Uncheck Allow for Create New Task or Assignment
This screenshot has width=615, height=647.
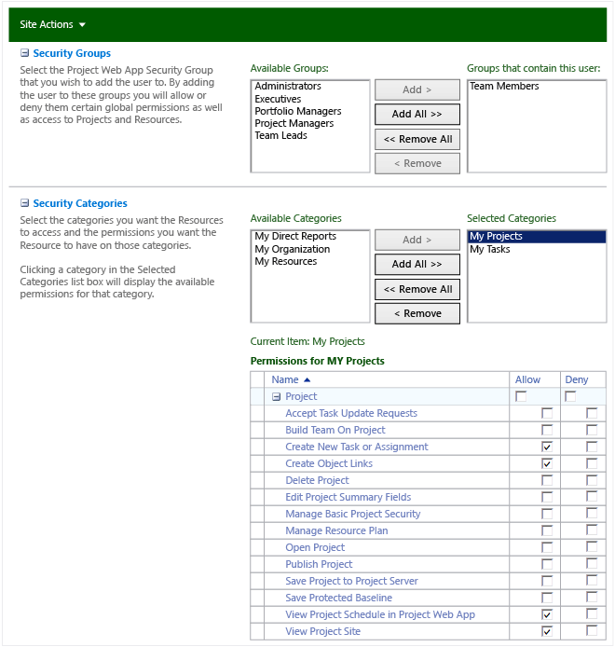click(547, 447)
